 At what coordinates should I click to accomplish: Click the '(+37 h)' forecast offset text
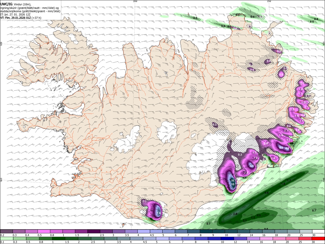[x=37, y=18]
